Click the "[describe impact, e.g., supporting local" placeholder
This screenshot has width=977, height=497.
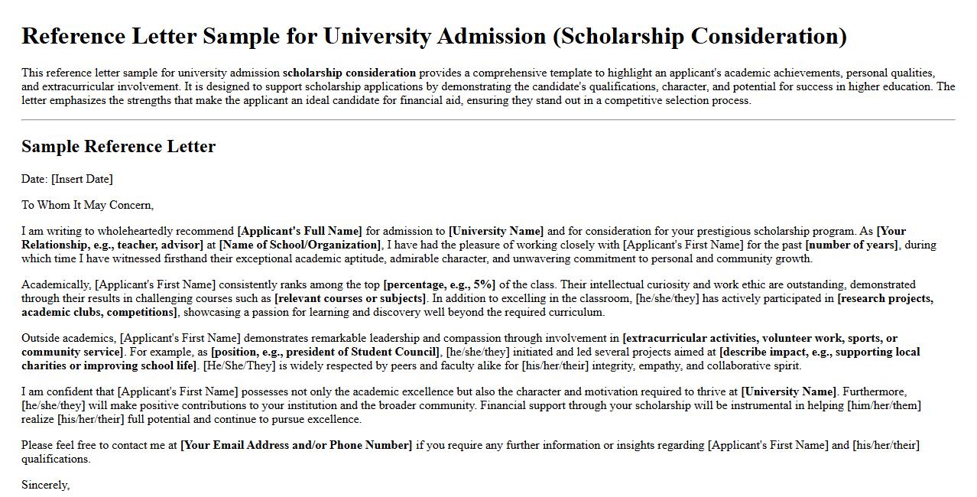pyautogui.click(x=820, y=352)
